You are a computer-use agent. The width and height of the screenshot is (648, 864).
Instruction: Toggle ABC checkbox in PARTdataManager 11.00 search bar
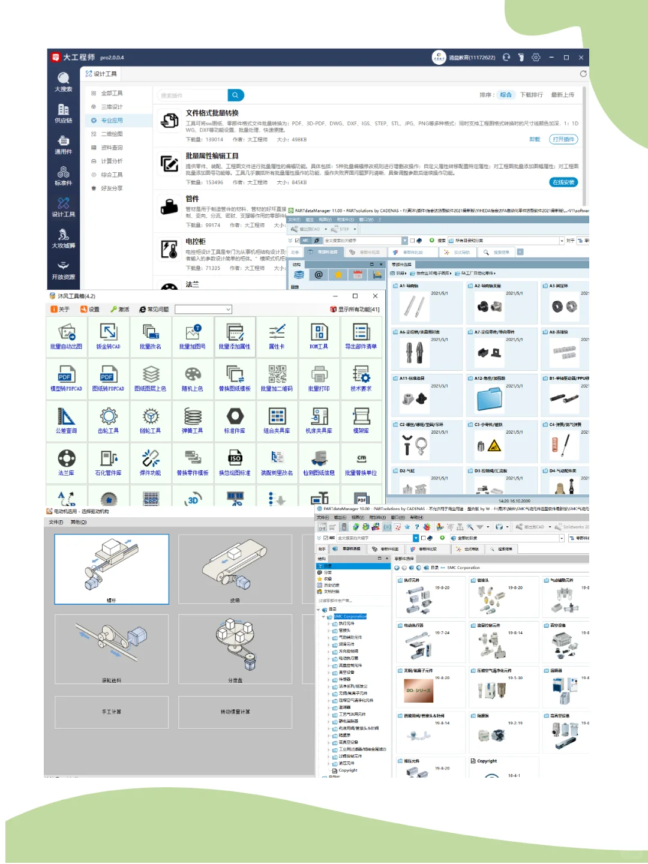pos(297,241)
